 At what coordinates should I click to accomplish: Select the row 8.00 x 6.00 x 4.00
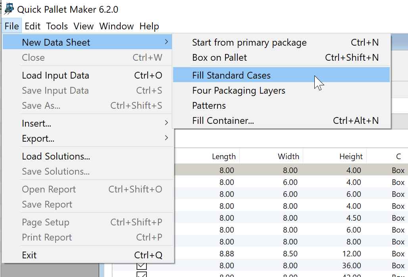click(x=291, y=182)
